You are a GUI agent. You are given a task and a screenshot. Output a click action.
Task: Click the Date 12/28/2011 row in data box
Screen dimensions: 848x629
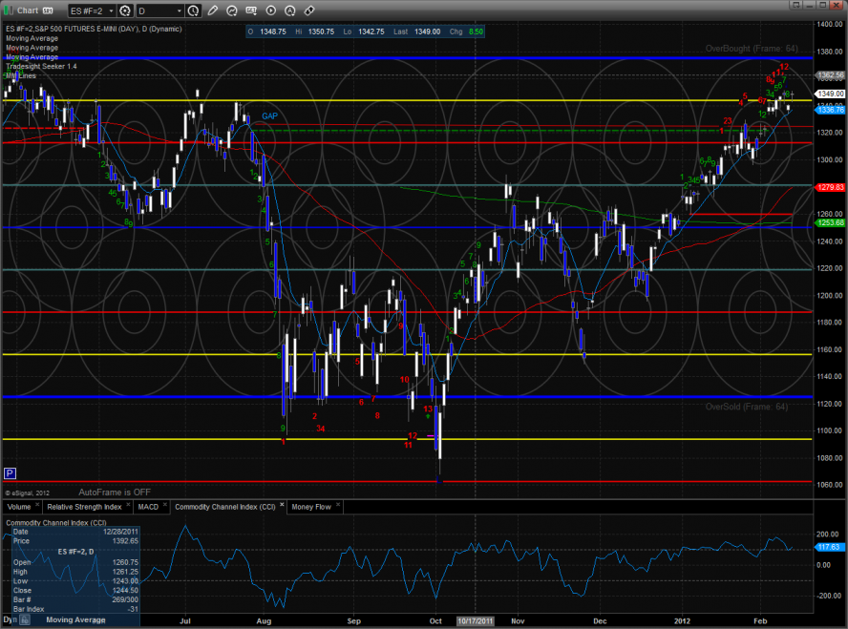tap(75, 532)
